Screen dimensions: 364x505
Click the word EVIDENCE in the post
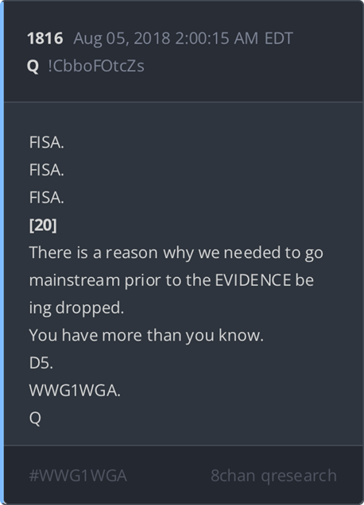253,279
